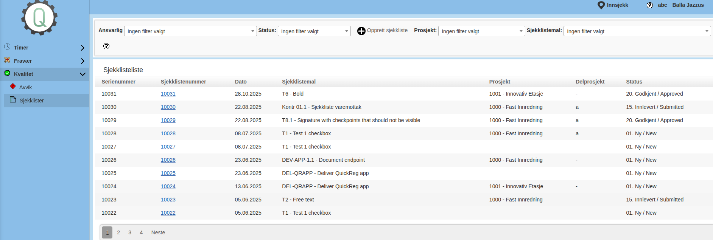Screen dimensions: 713x240
Task: Expand the Timer menu chevron
Action: (x=83, y=48)
